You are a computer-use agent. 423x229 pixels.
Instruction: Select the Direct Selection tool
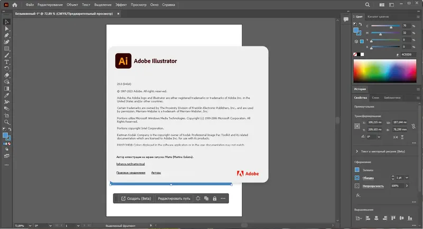tap(7, 29)
